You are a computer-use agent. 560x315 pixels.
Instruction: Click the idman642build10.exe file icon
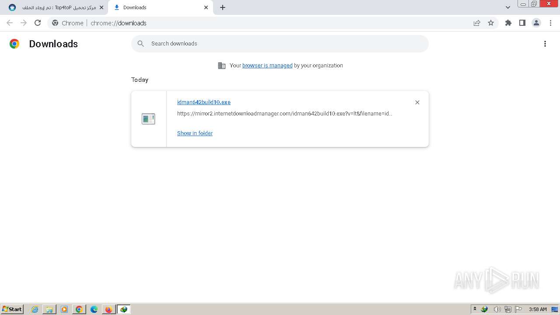(x=148, y=119)
